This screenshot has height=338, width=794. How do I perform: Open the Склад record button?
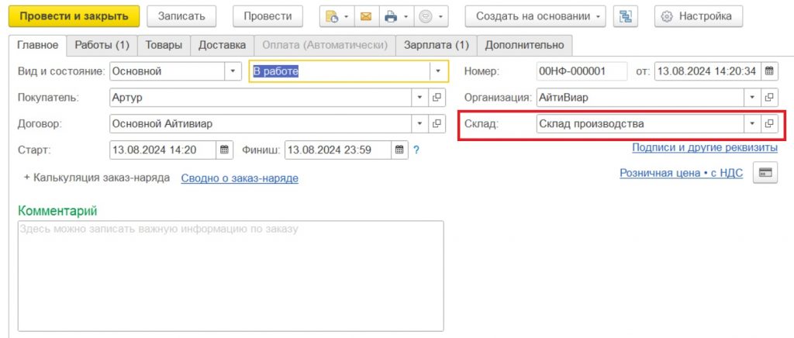pos(768,123)
